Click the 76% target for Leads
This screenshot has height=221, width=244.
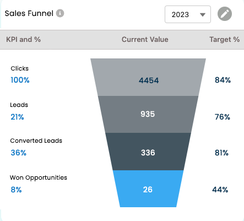223,117
